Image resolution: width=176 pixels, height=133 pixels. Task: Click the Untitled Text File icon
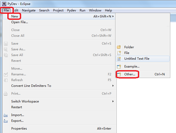[x=119, y=59]
